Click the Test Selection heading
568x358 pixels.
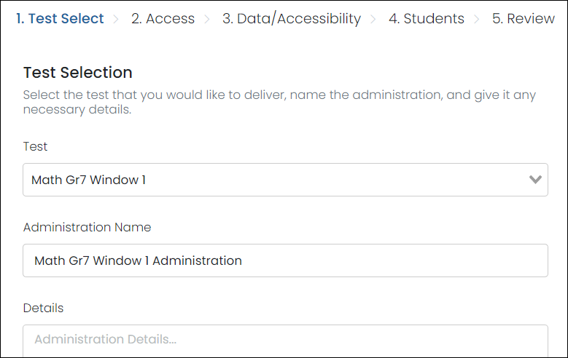(77, 73)
